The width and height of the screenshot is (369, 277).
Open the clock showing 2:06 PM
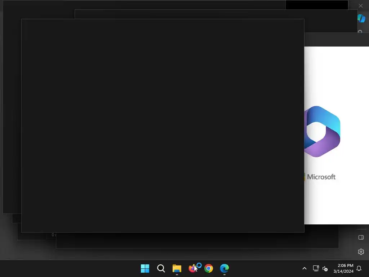tap(343, 268)
